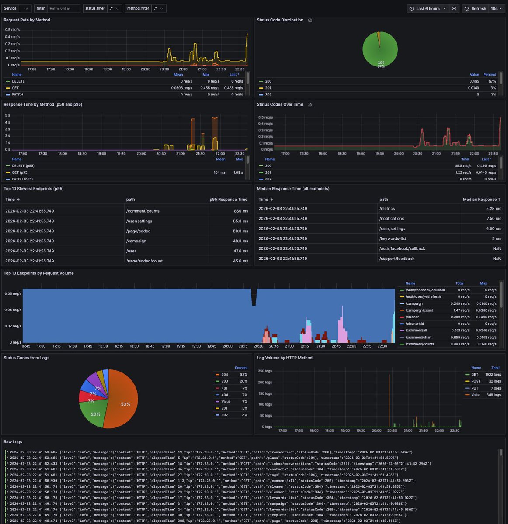The height and width of the screenshot is (524, 508).
Task: Expand the /plans raw log row
Action: click(7, 458)
